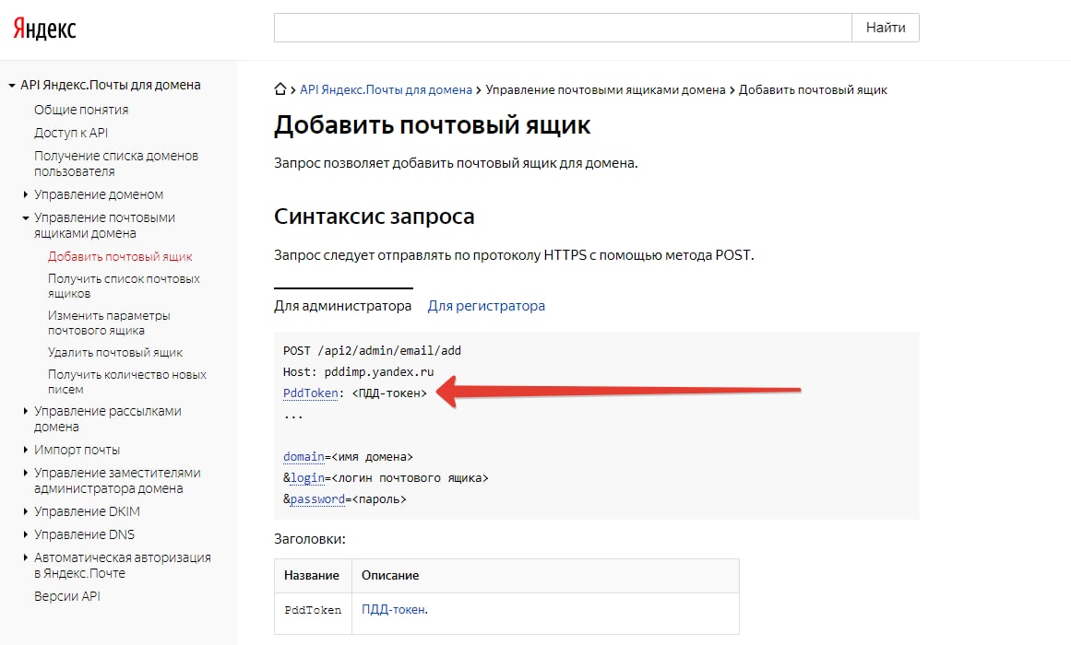The image size is (1071, 645).
Task: Click domain parameter link in code
Action: [303, 457]
